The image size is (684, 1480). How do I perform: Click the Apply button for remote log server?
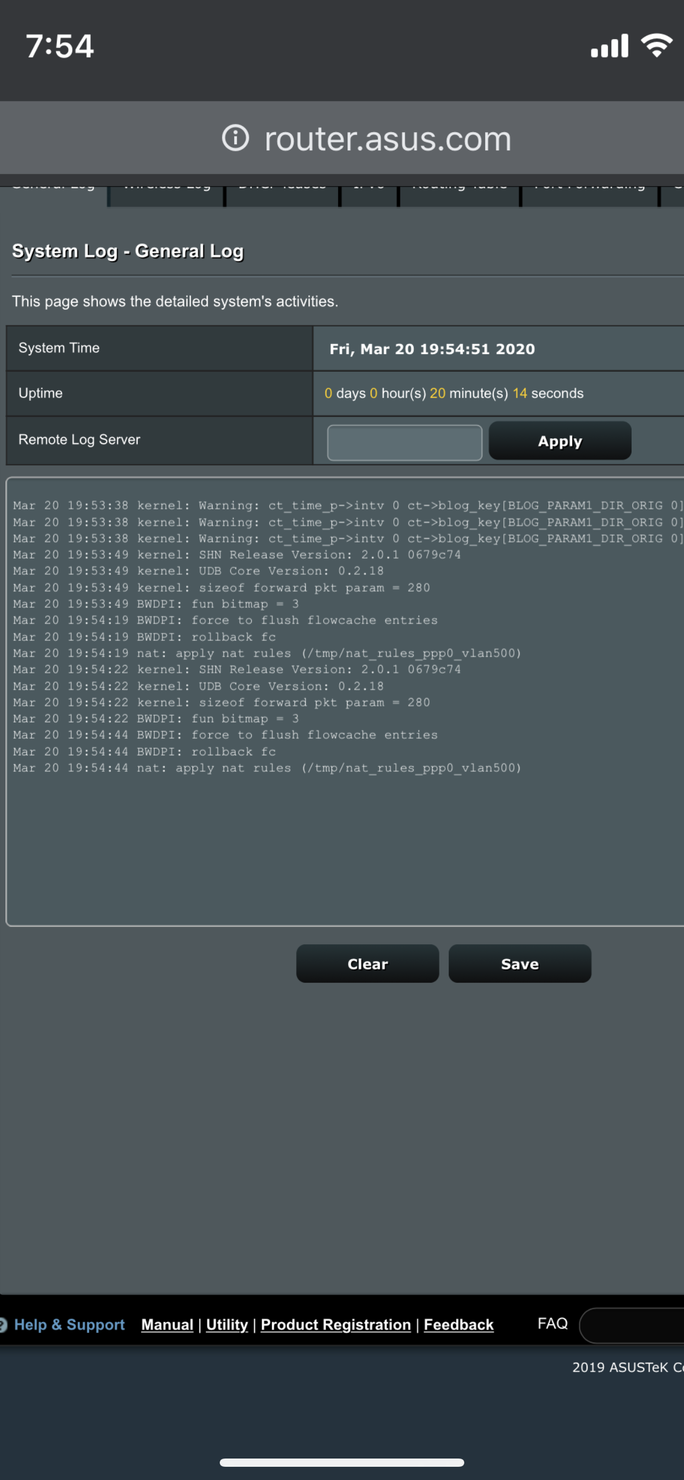tap(560, 440)
